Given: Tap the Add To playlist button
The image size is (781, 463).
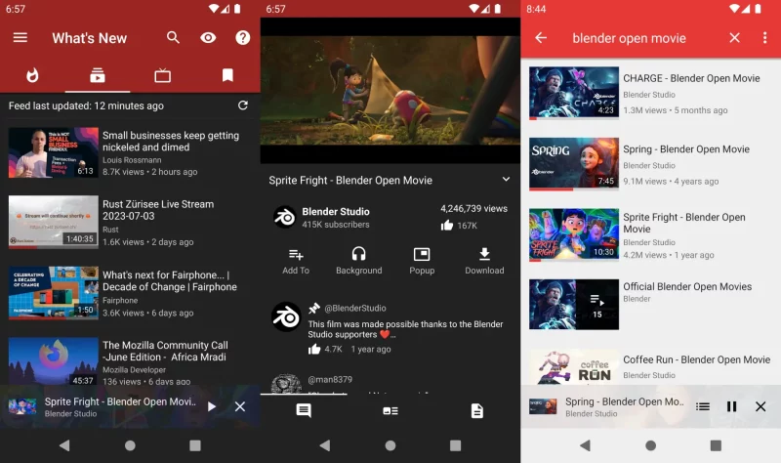Looking at the screenshot, I should (x=296, y=260).
